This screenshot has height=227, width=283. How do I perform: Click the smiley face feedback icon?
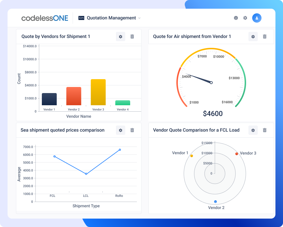click(x=236, y=18)
